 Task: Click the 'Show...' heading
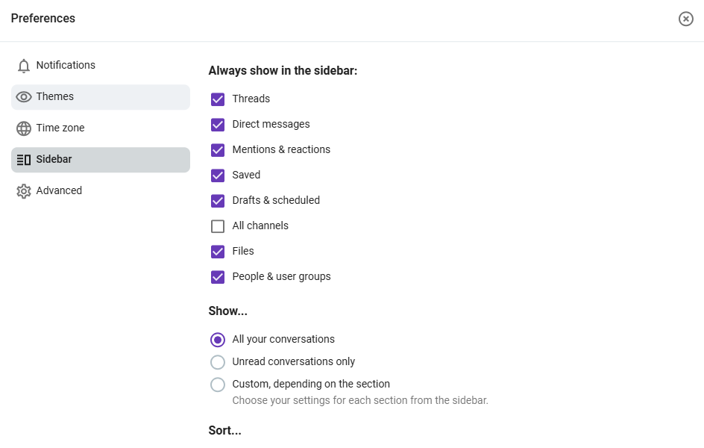coord(227,311)
